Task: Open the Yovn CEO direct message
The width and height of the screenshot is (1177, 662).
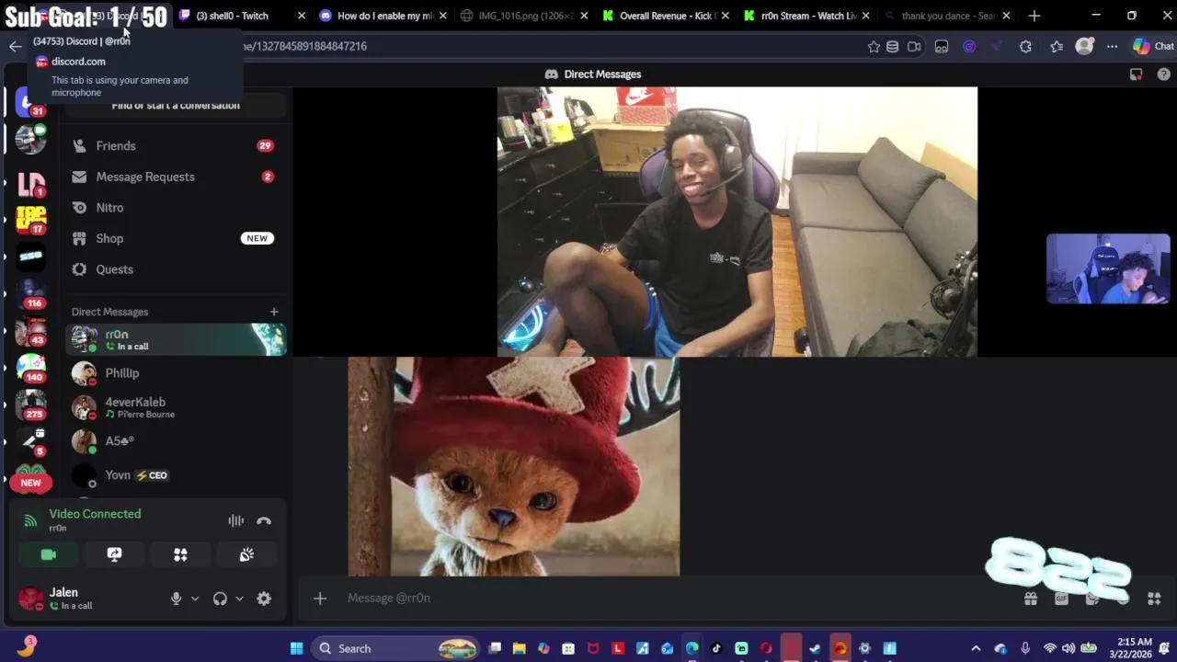Action: click(176, 475)
